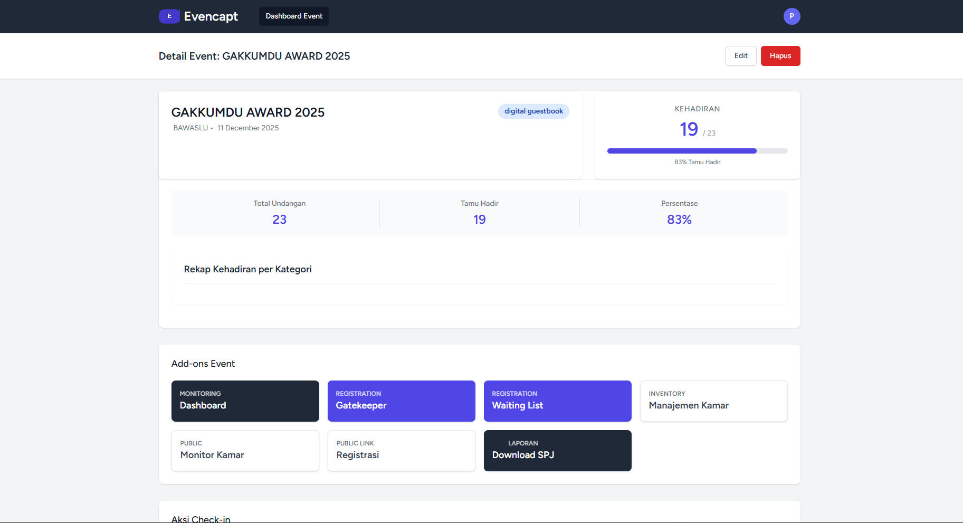This screenshot has height=523, width=963.
Task: Click the Hapus button
Action: (780, 55)
